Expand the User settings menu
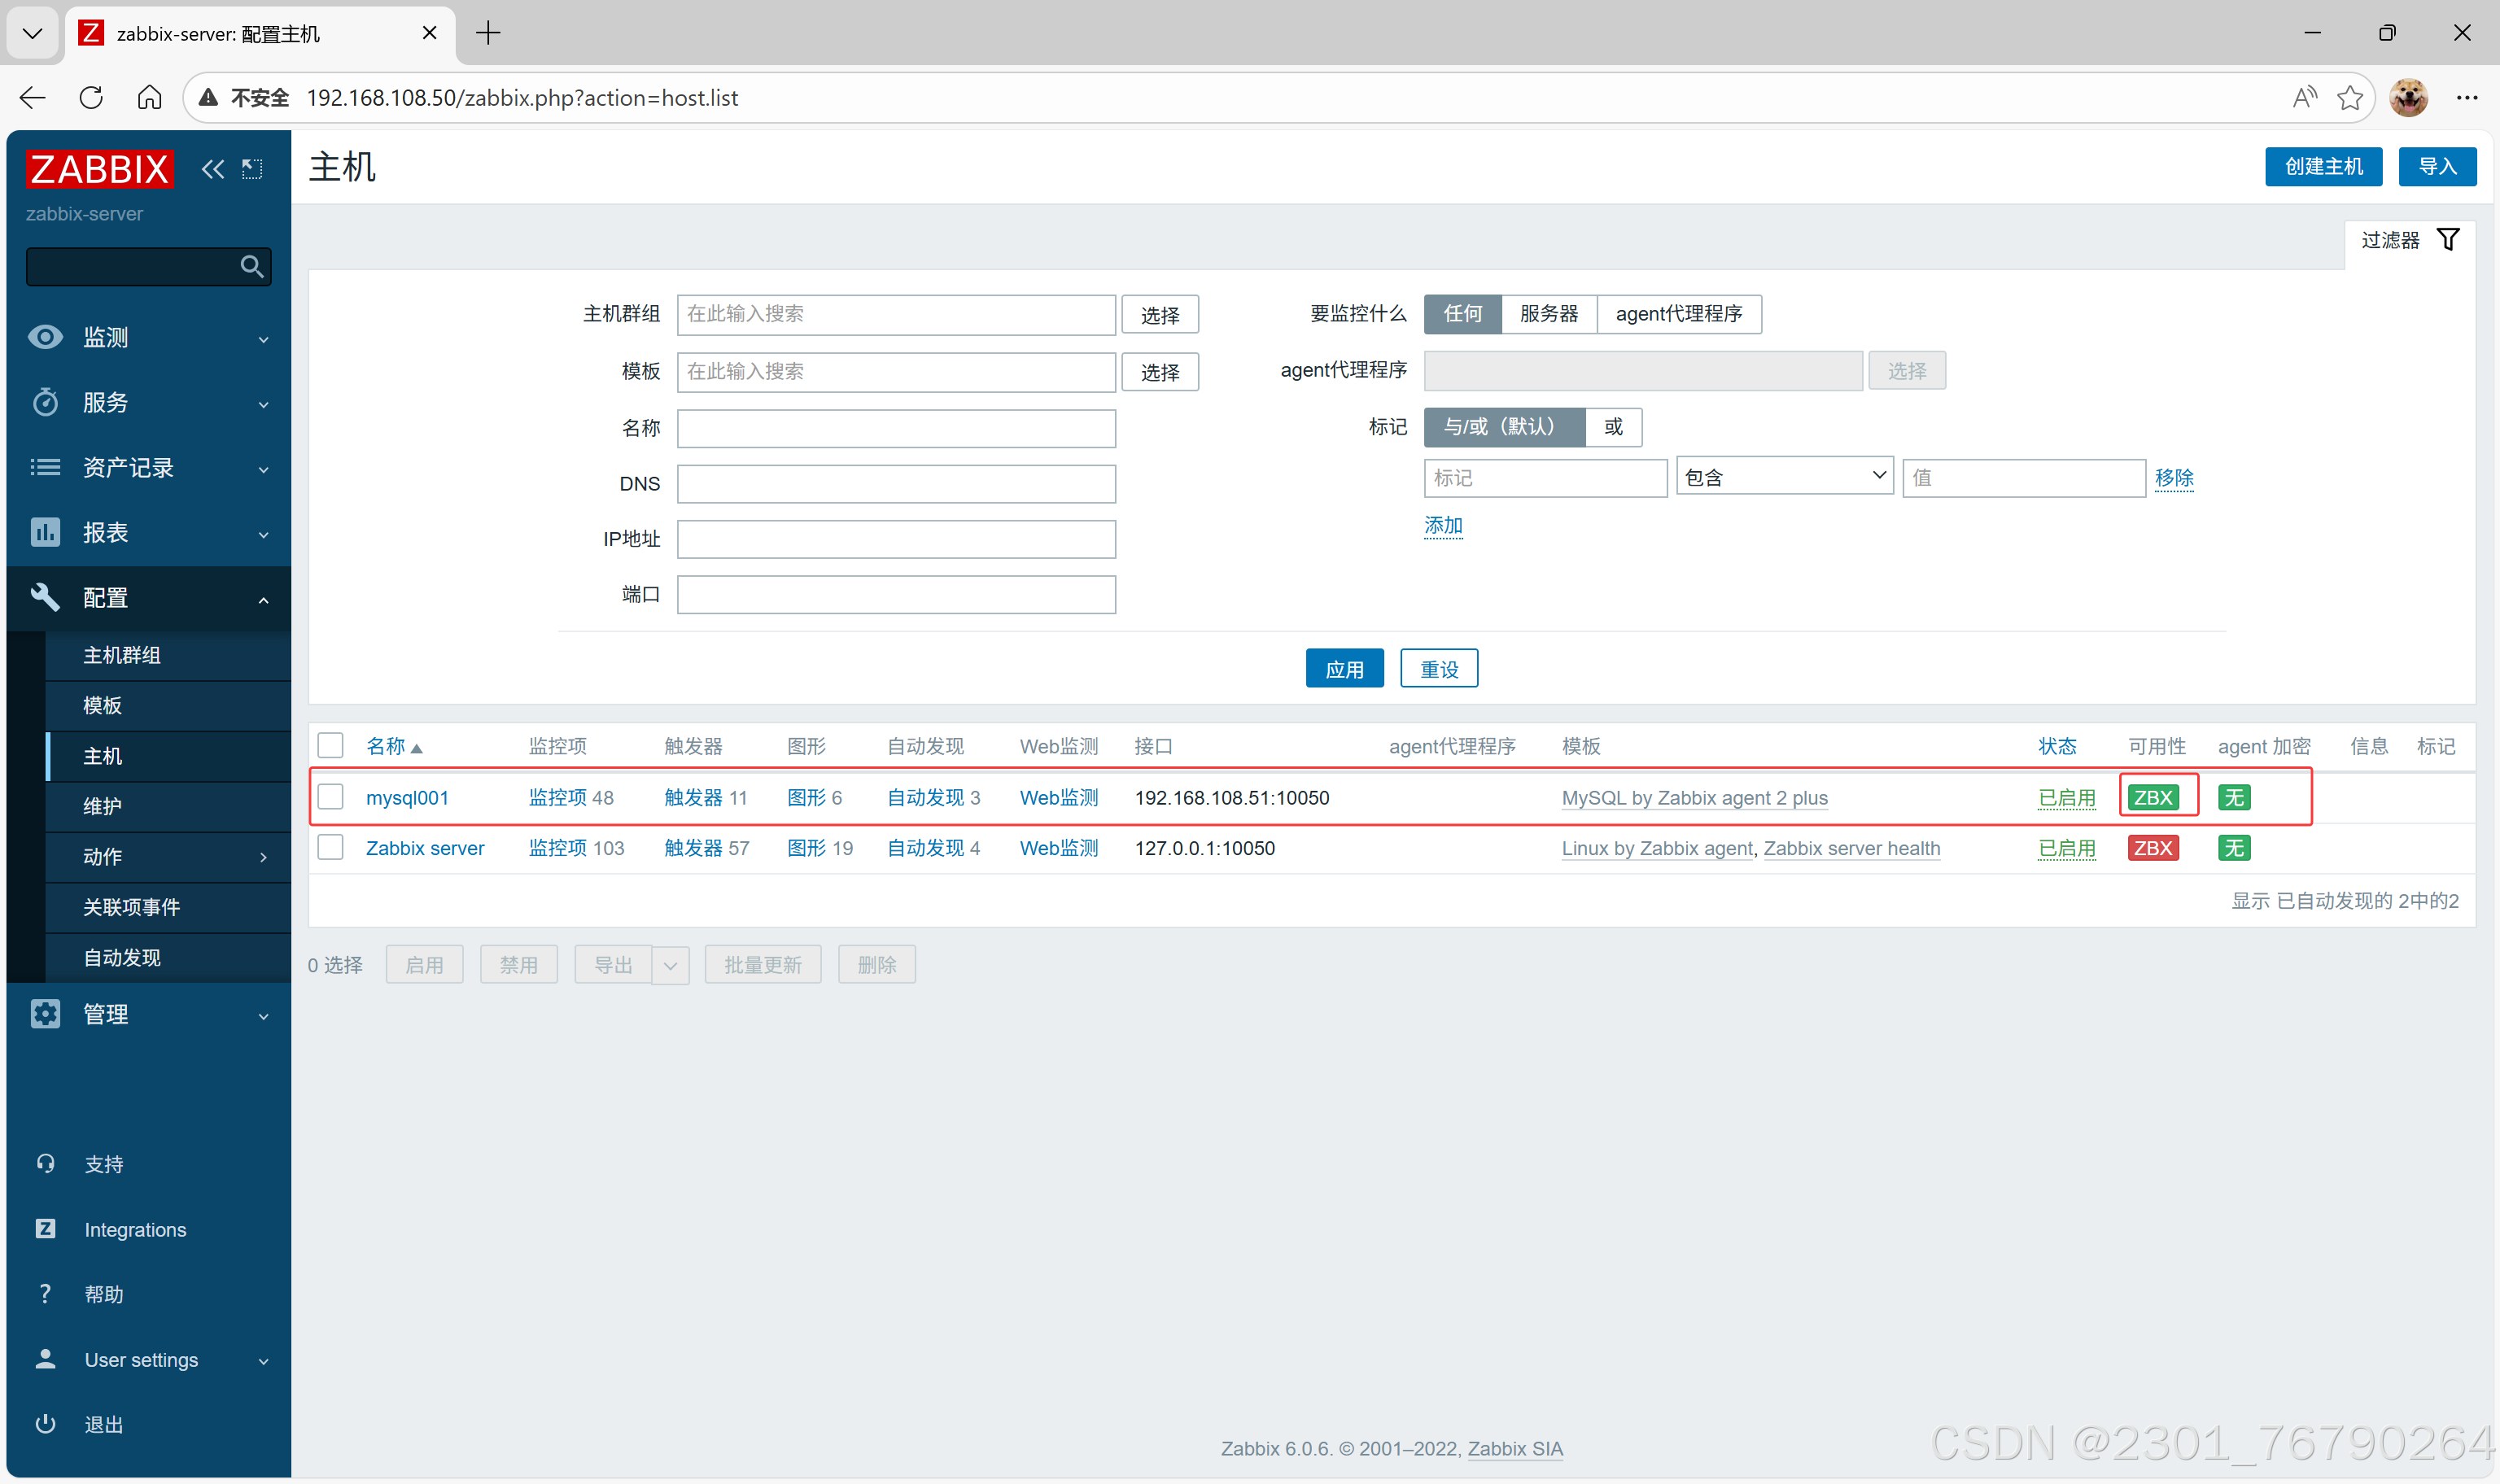This screenshot has height=1484, width=2500. (x=148, y=1360)
